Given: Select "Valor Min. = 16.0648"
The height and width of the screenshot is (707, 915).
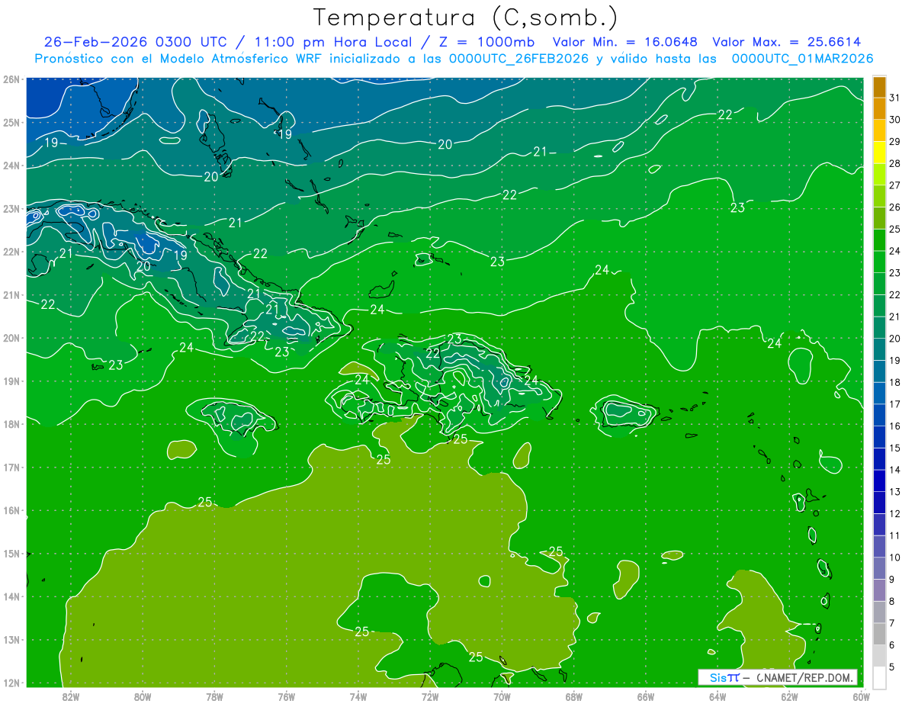Looking at the screenshot, I should [625, 42].
